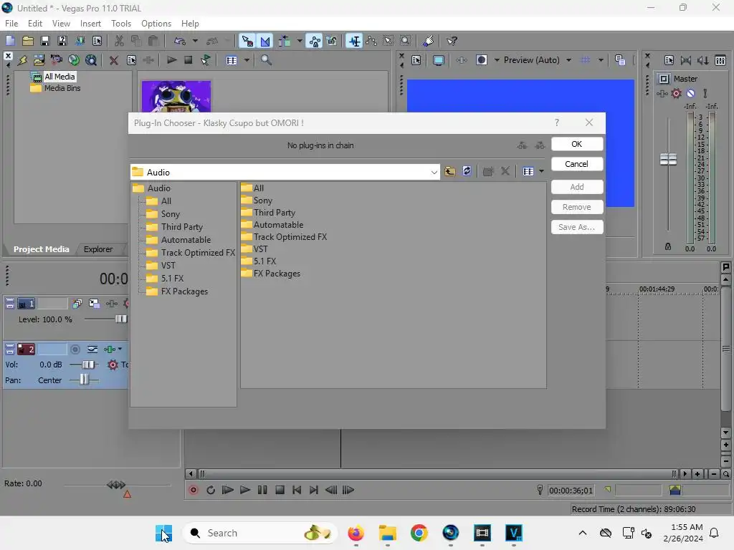Click Preview on External Monitor icon

pos(439,60)
